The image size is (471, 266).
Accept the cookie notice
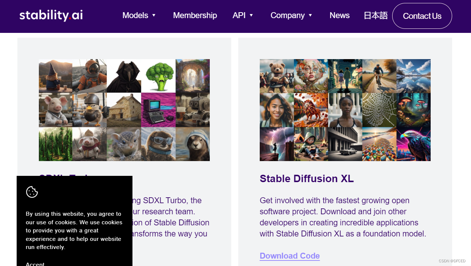point(35,264)
